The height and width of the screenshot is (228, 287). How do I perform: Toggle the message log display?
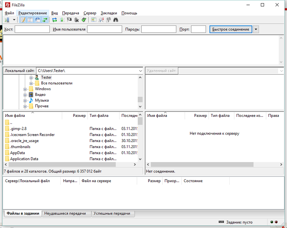(x=23, y=20)
